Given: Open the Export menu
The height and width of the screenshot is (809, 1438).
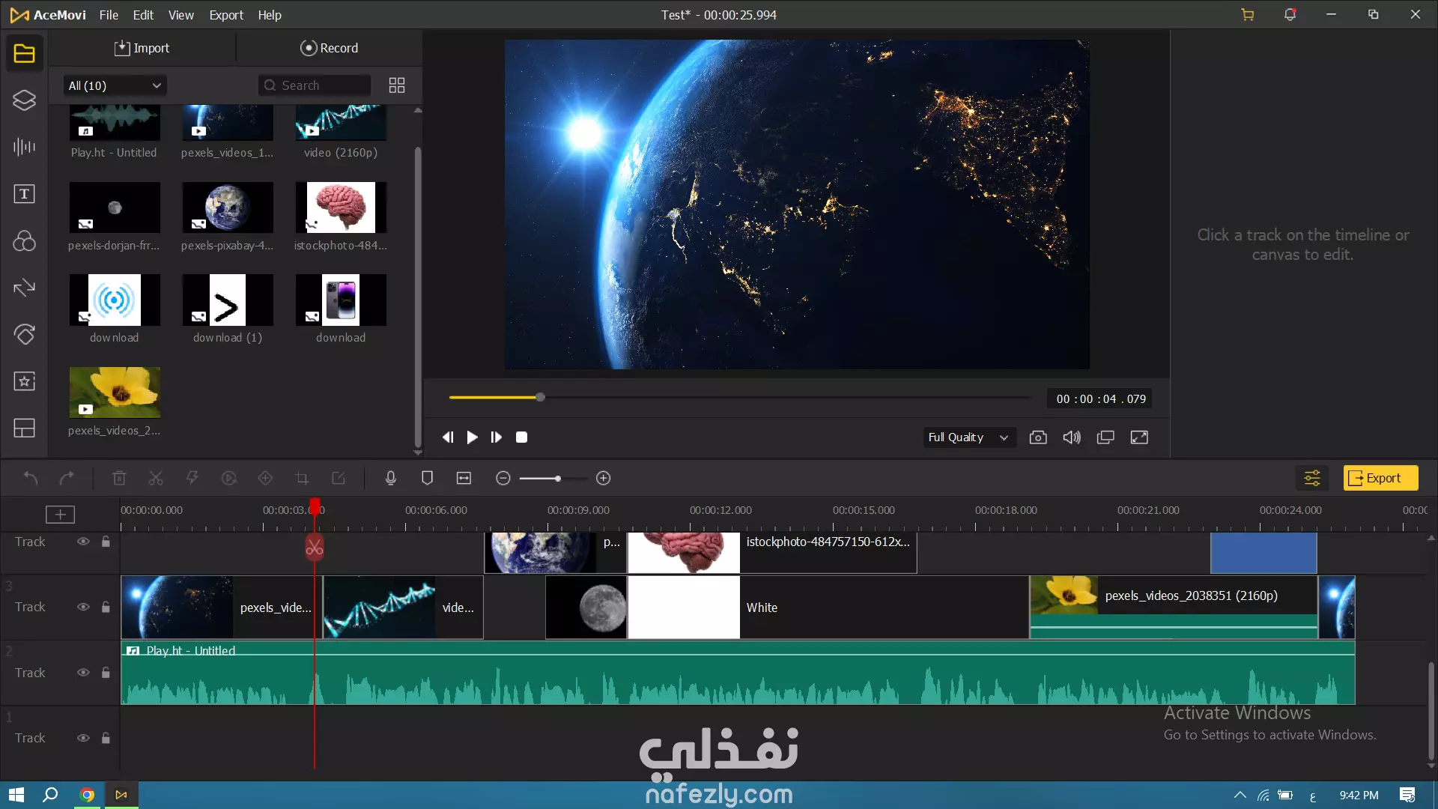Looking at the screenshot, I should (226, 15).
